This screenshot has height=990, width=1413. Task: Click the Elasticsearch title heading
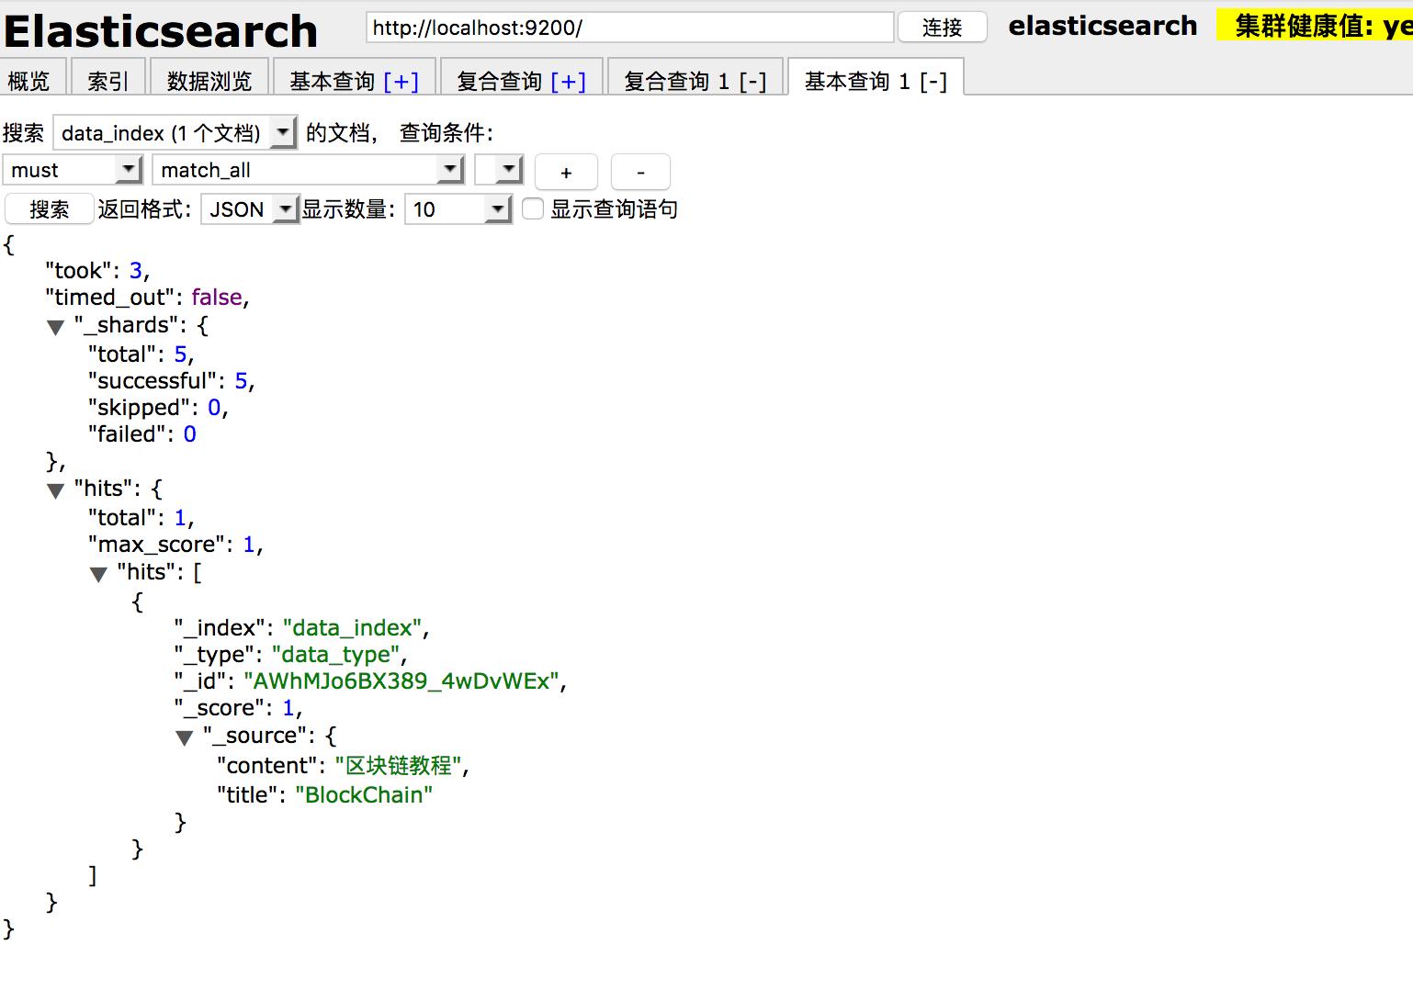[161, 31]
